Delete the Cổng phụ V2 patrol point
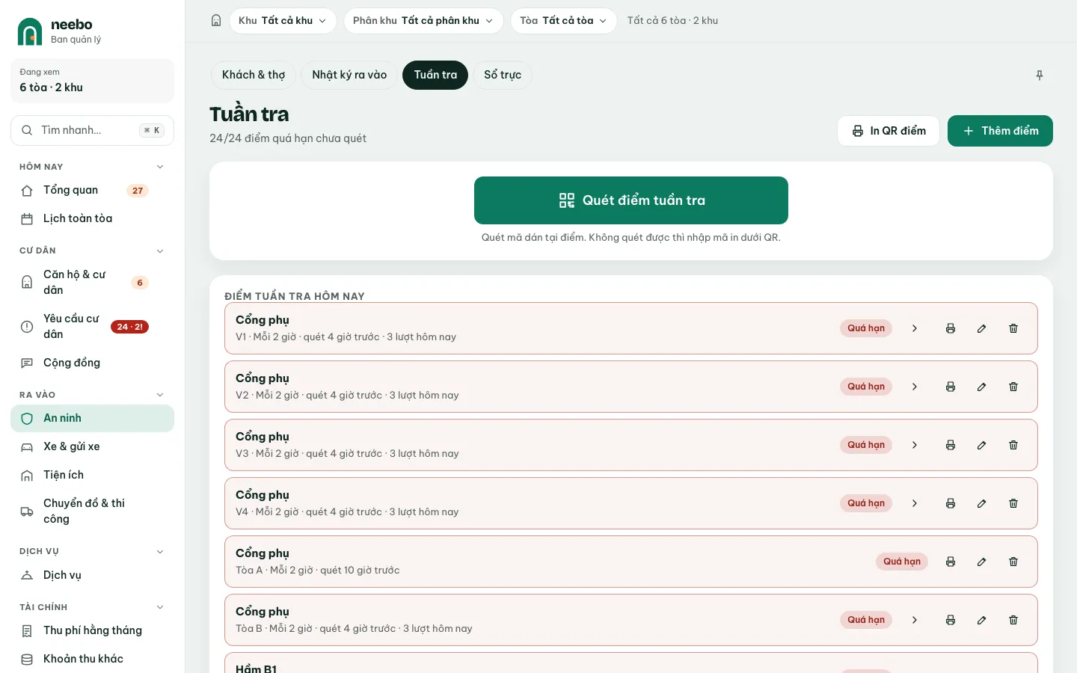The width and height of the screenshot is (1077, 673). click(1013, 387)
